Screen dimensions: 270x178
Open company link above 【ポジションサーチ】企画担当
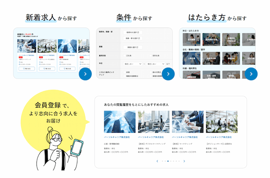point(219,137)
